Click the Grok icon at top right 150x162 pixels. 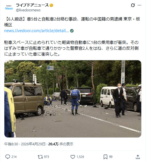(133, 5)
